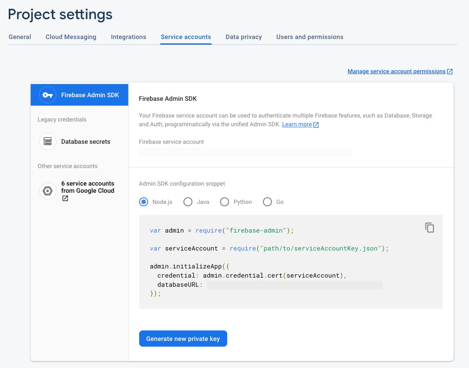Click the Other service accounts label
This screenshot has width=469, height=368.
pos(68,166)
